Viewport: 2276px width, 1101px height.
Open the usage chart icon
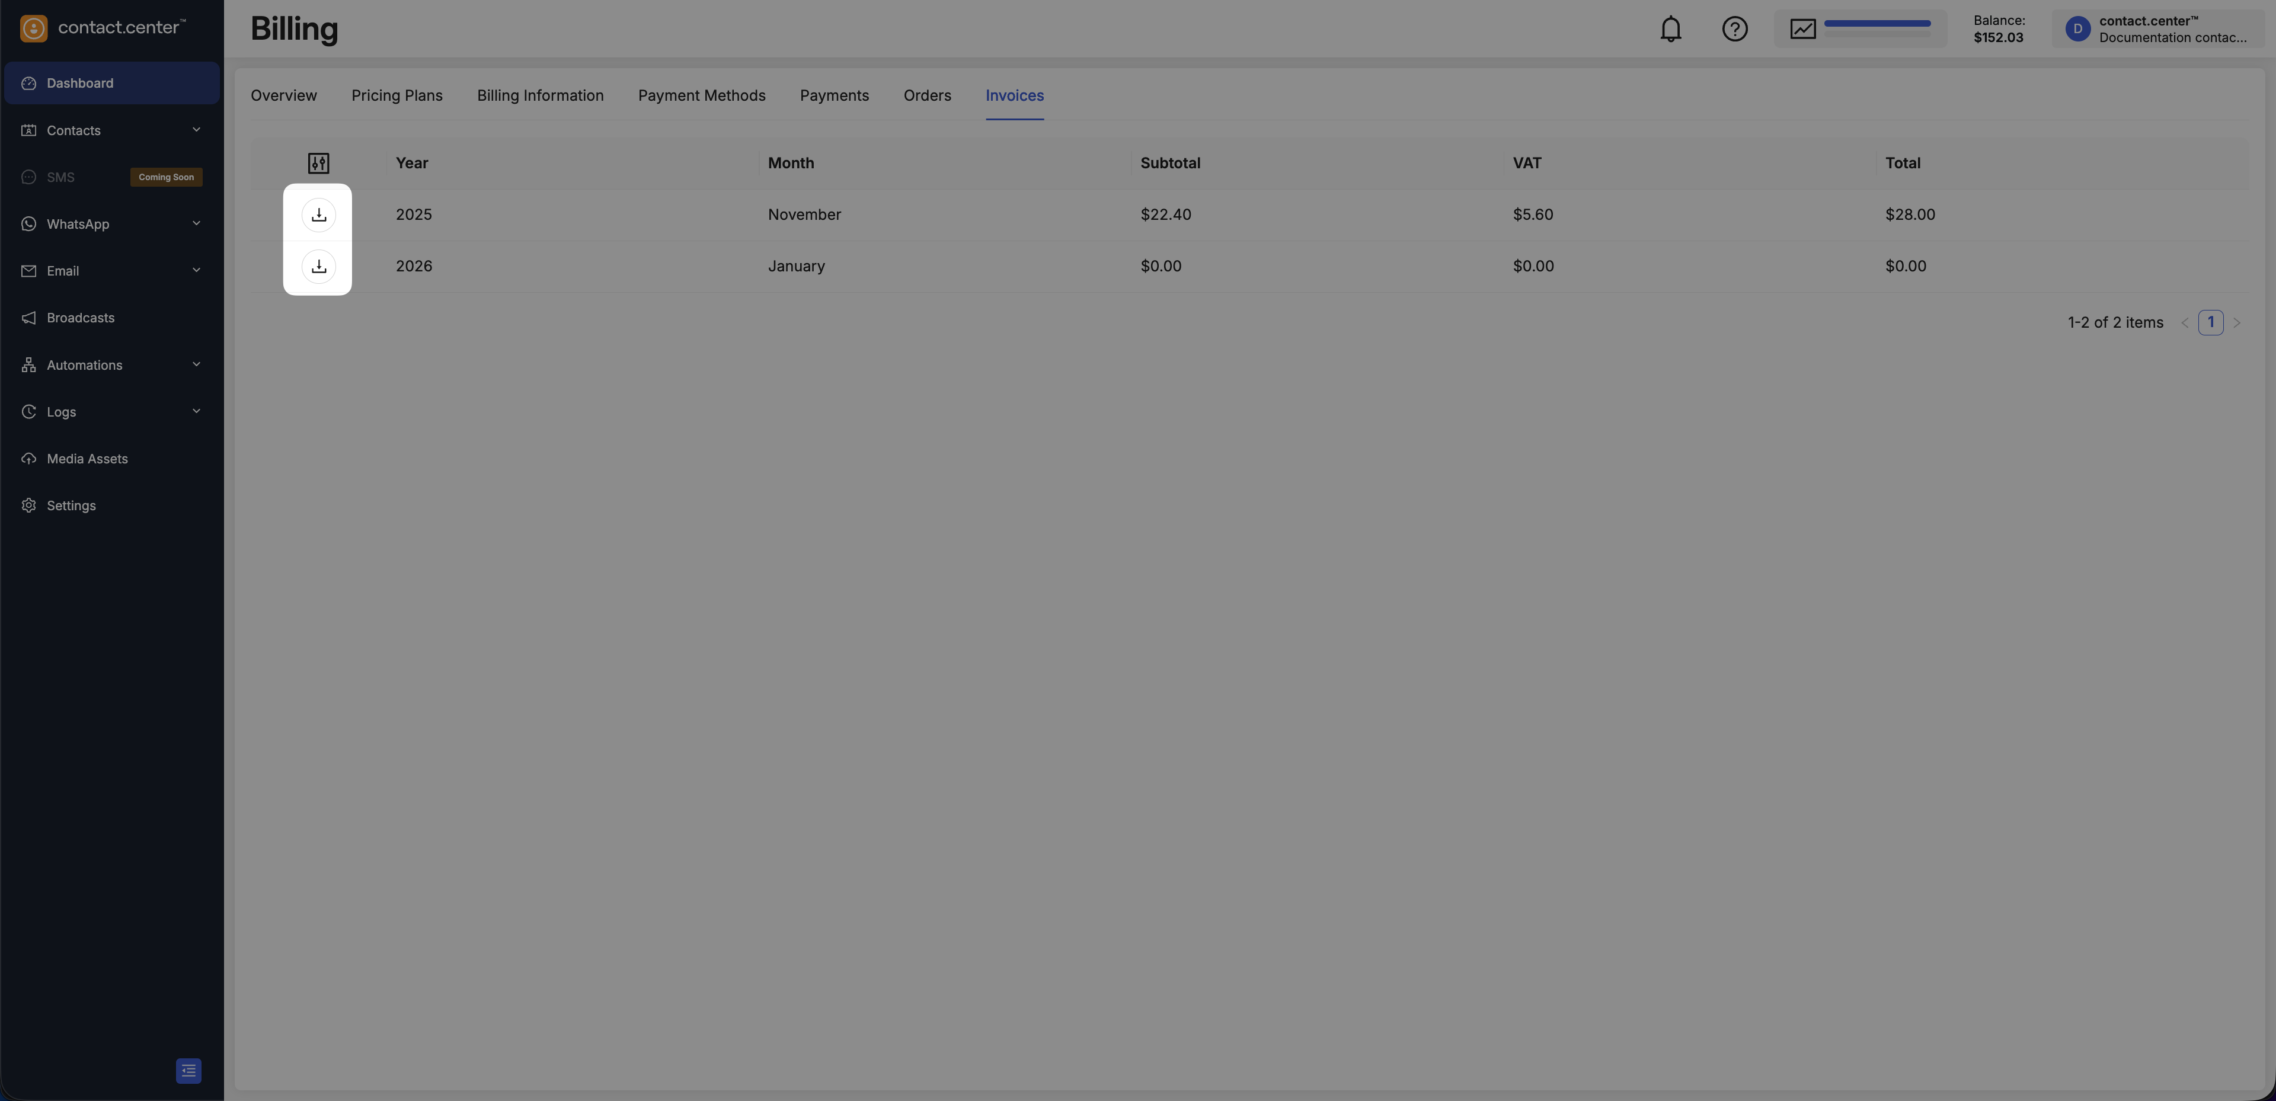pos(1802,29)
